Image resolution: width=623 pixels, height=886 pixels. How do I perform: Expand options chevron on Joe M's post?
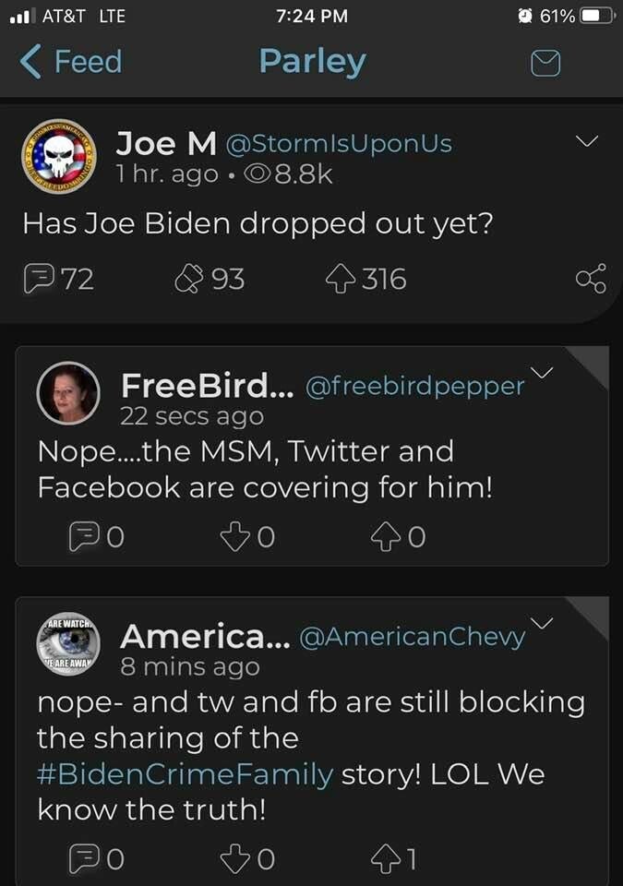click(586, 141)
